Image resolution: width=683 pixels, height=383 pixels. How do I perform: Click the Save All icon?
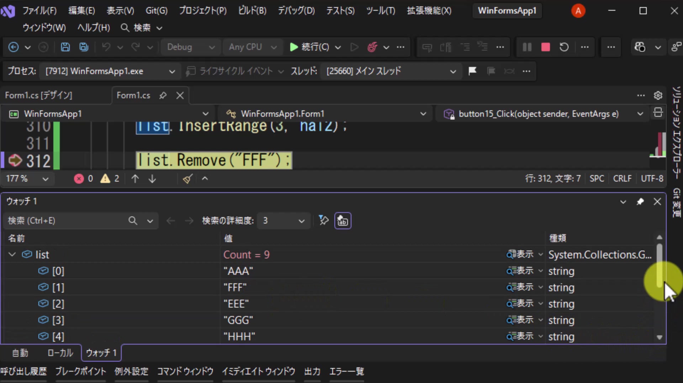tap(84, 47)
